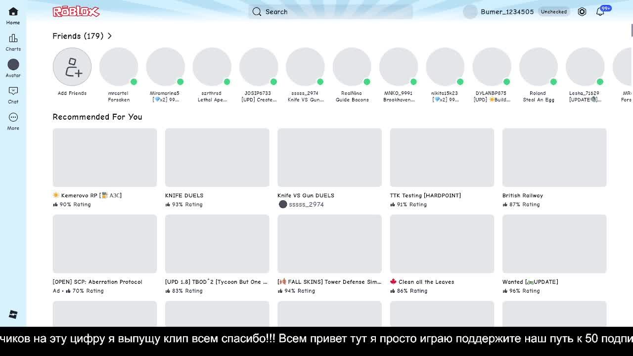Click the Knife VS Gun DUELS title
The width and height of the screenshot is (633, 356).
306,195
